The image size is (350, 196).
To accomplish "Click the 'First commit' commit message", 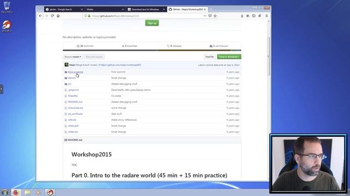I will (x=118, y=72).
